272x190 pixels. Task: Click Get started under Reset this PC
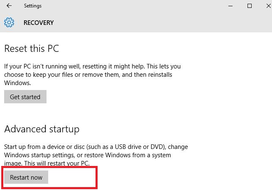[x=25, y=97]
